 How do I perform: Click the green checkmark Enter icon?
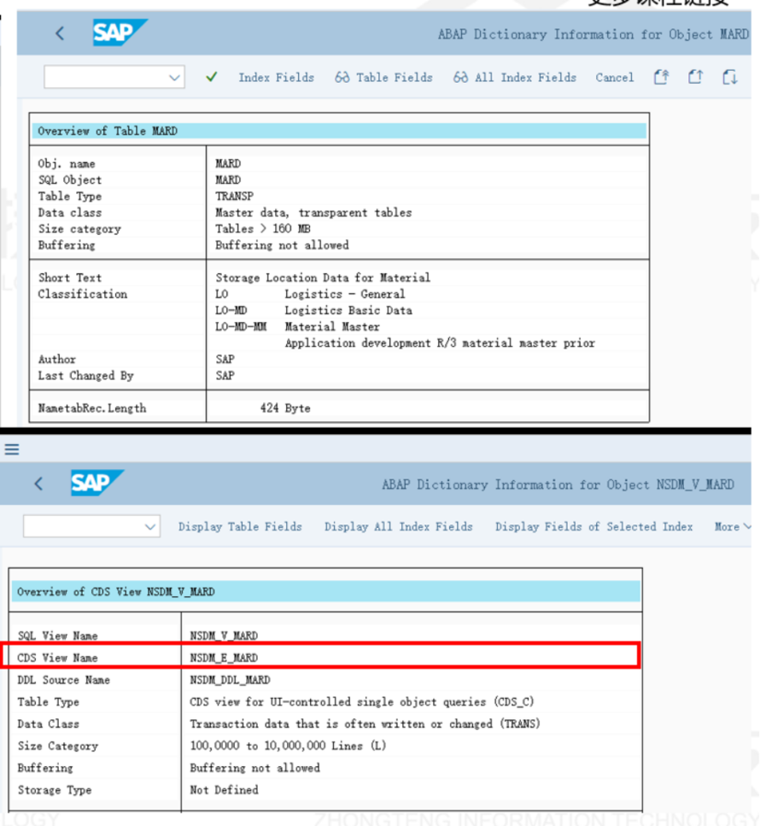click(x=212, y=77)
